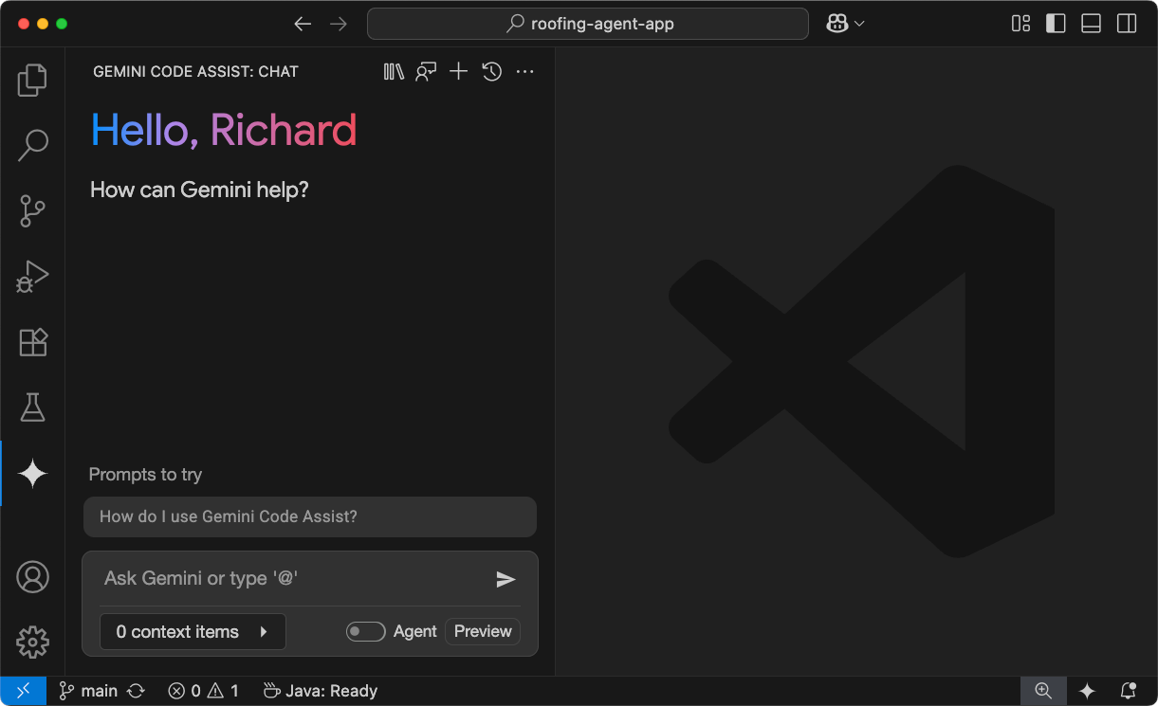
Task: Open the Extensions view
Action: click(x=32, y=342)
